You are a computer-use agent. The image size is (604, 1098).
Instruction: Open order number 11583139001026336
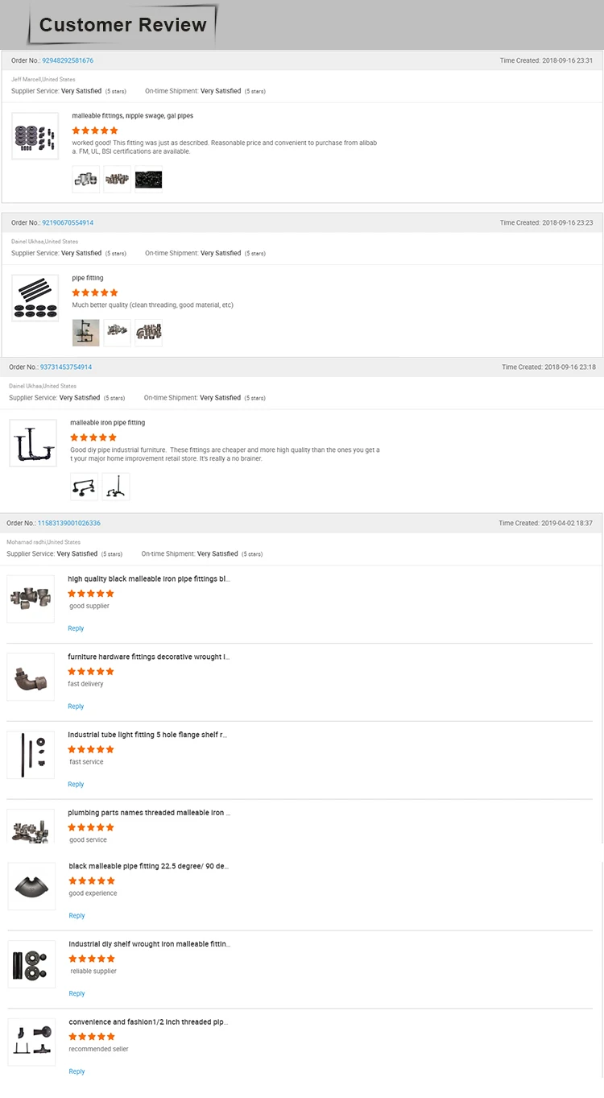(69, 523)
